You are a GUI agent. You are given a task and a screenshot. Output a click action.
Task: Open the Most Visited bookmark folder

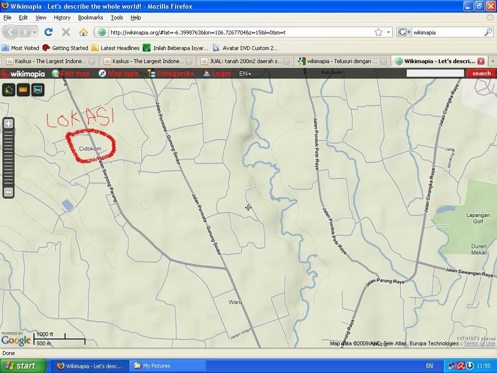(x=20, y=48)
